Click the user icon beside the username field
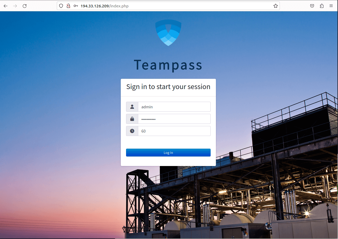 132,107
